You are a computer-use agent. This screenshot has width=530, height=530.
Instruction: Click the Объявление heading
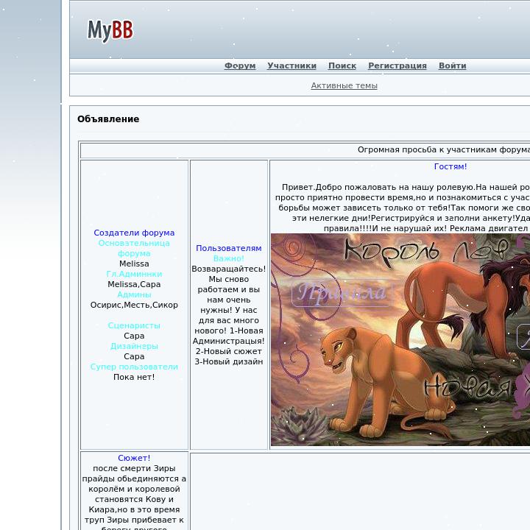point(108,119)
